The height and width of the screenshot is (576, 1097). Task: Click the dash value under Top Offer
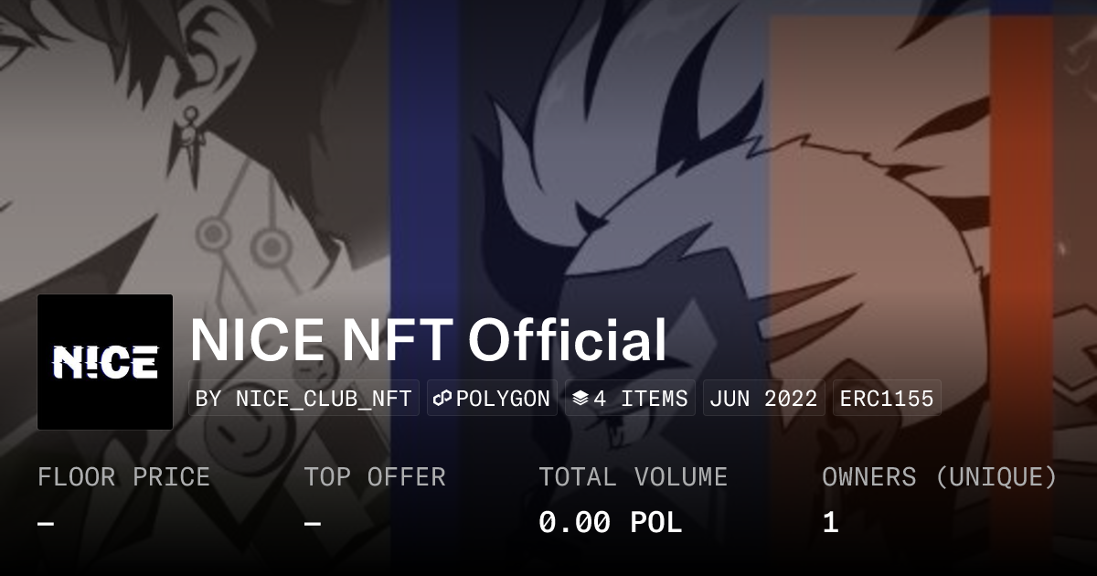pyautogui.click(x=313, y=523)
